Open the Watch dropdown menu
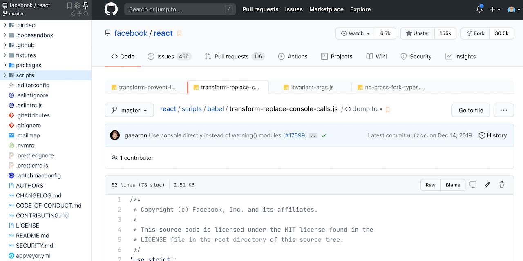 click(x=355, y=33)
